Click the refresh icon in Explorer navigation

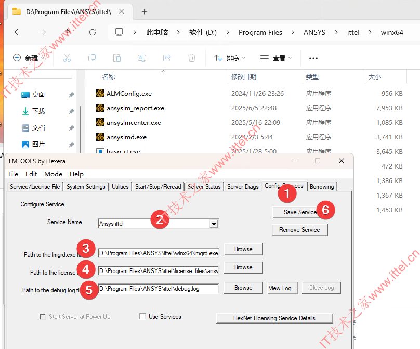click(x=93, y=32)
